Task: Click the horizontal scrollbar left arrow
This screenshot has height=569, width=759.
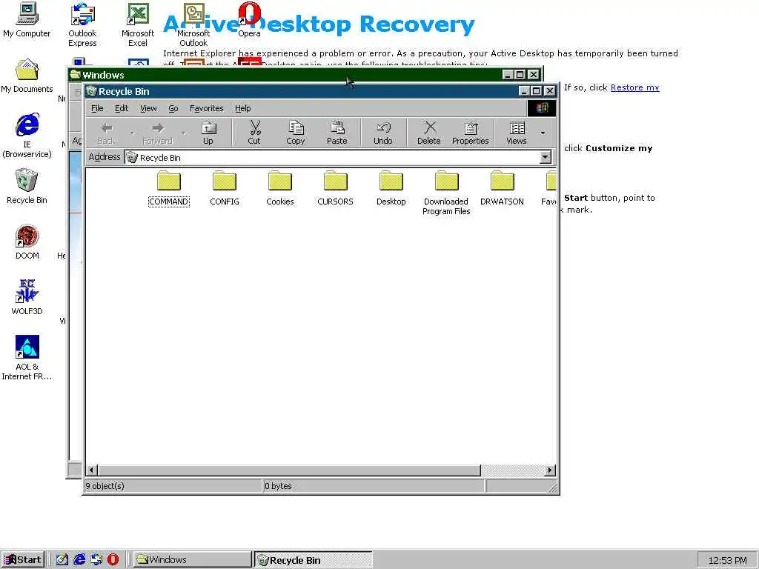Action: click(x=92, y=470)
